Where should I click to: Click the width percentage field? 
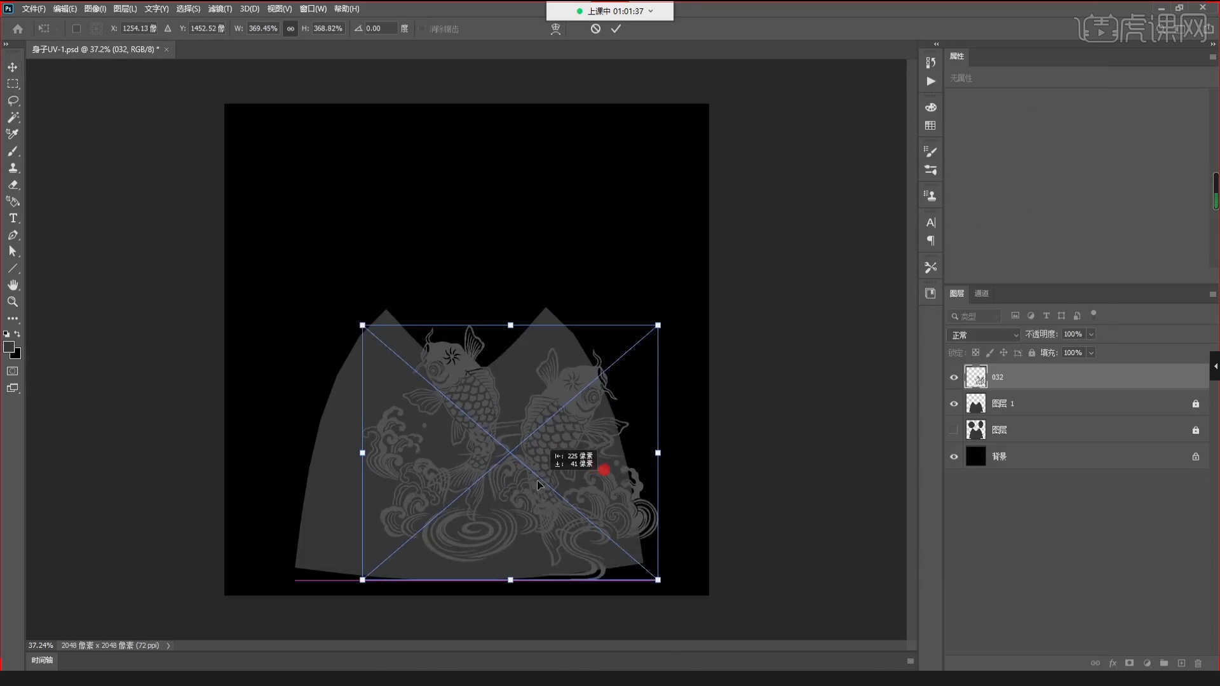coord(262,29)
